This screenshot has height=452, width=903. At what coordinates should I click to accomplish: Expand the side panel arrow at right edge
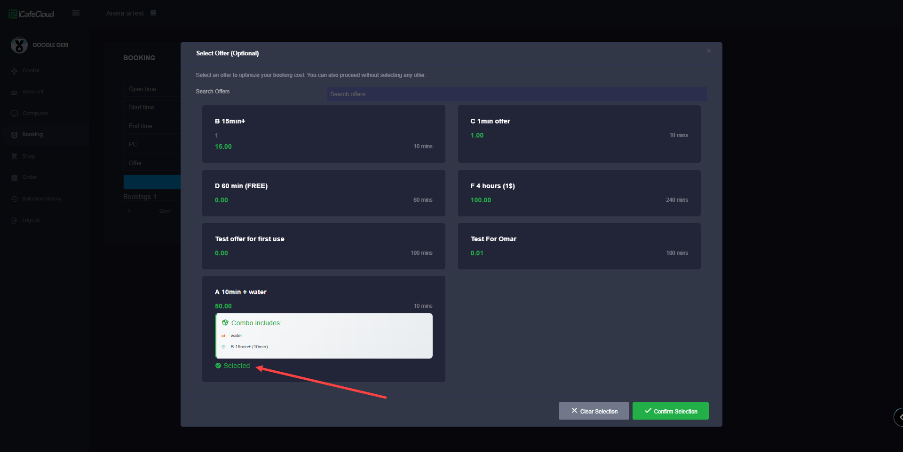coord(899,417)
